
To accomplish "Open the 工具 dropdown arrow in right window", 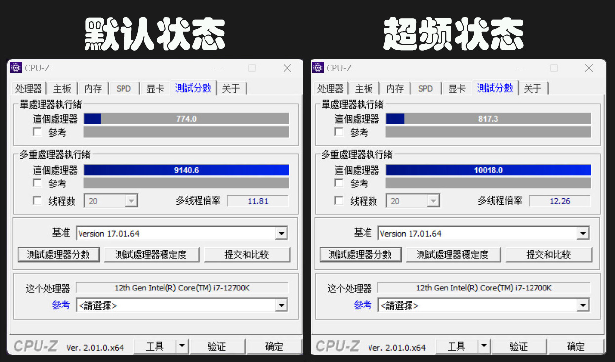I will 485,346.
